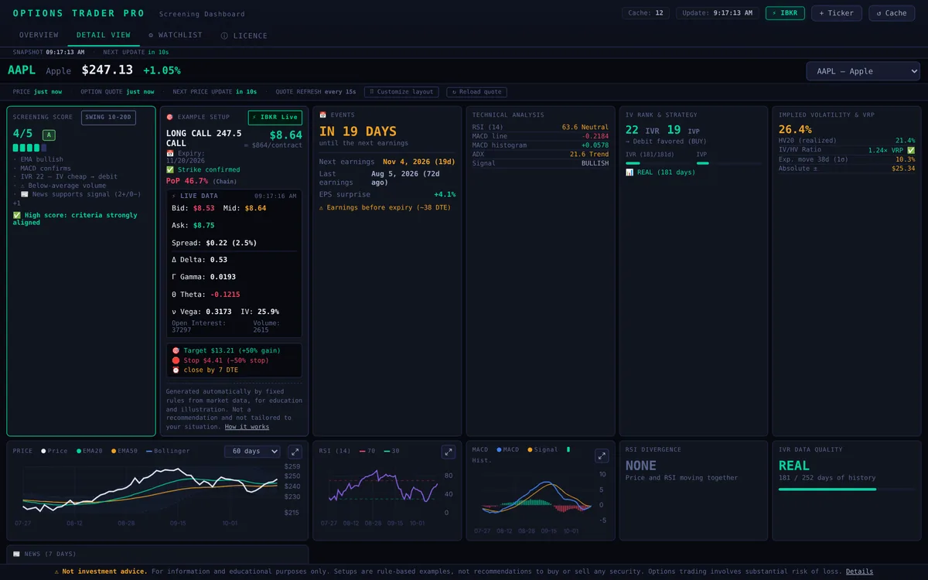Click the target icon beside Example Setup
This screenshot has height=580, width=928.
point(169,117)
